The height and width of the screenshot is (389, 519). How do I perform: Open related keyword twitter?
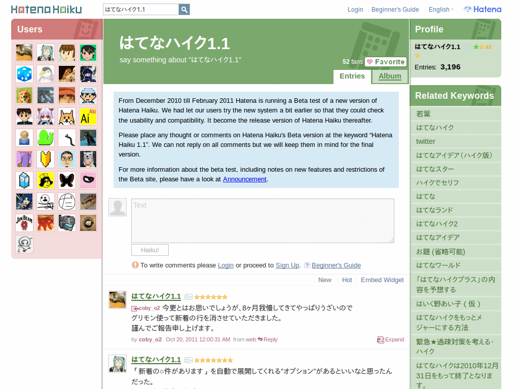425,141
